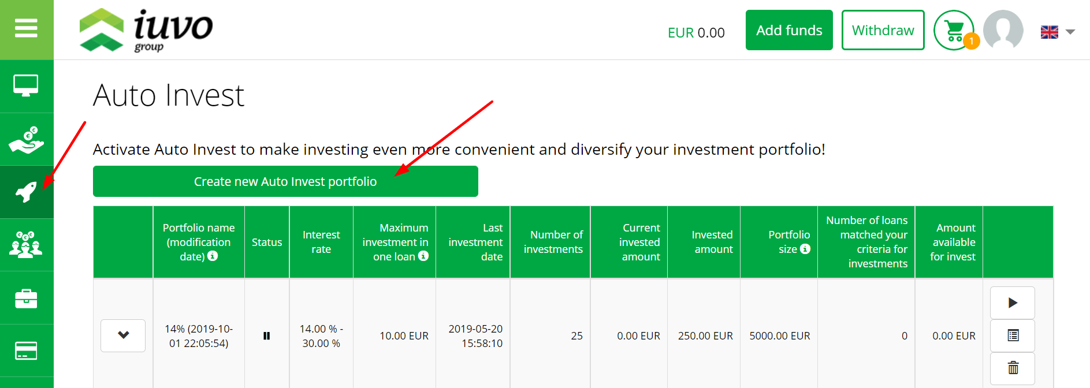
Task: Open the briefcase portfolio icon
Action: click(x=26, y=298)
